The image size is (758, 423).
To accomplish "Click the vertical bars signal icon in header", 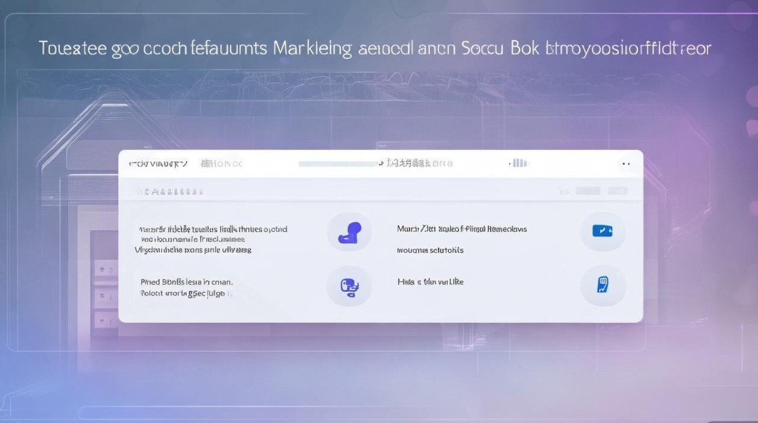I will click(x=518, y=164).
